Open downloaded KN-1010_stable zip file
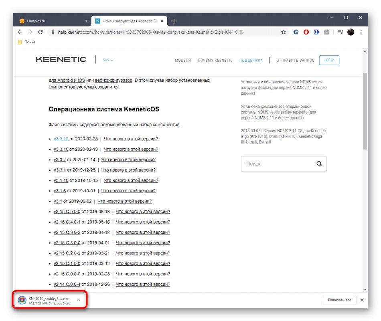Viewport: 381px width, 321px height. [46, 300]
